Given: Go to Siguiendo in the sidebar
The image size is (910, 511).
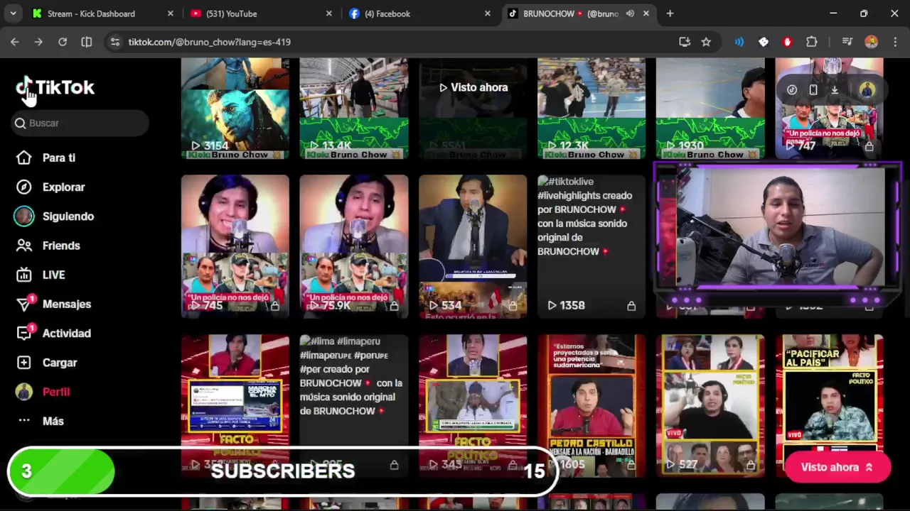Looking at the screenshot, I should (68, 216).
